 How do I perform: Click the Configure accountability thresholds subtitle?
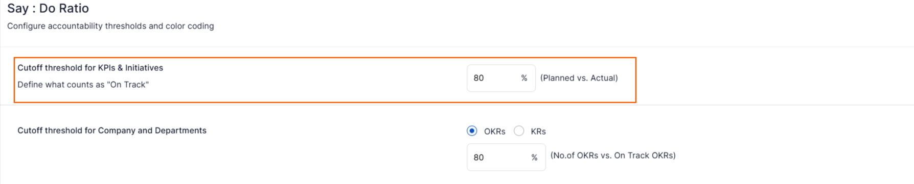pyautogui.click(x=110, y=26)
